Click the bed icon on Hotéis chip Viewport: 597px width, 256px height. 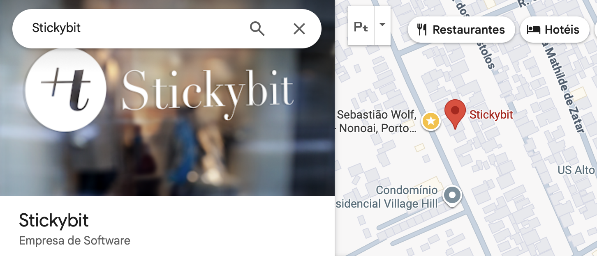[x=533, y=30]
